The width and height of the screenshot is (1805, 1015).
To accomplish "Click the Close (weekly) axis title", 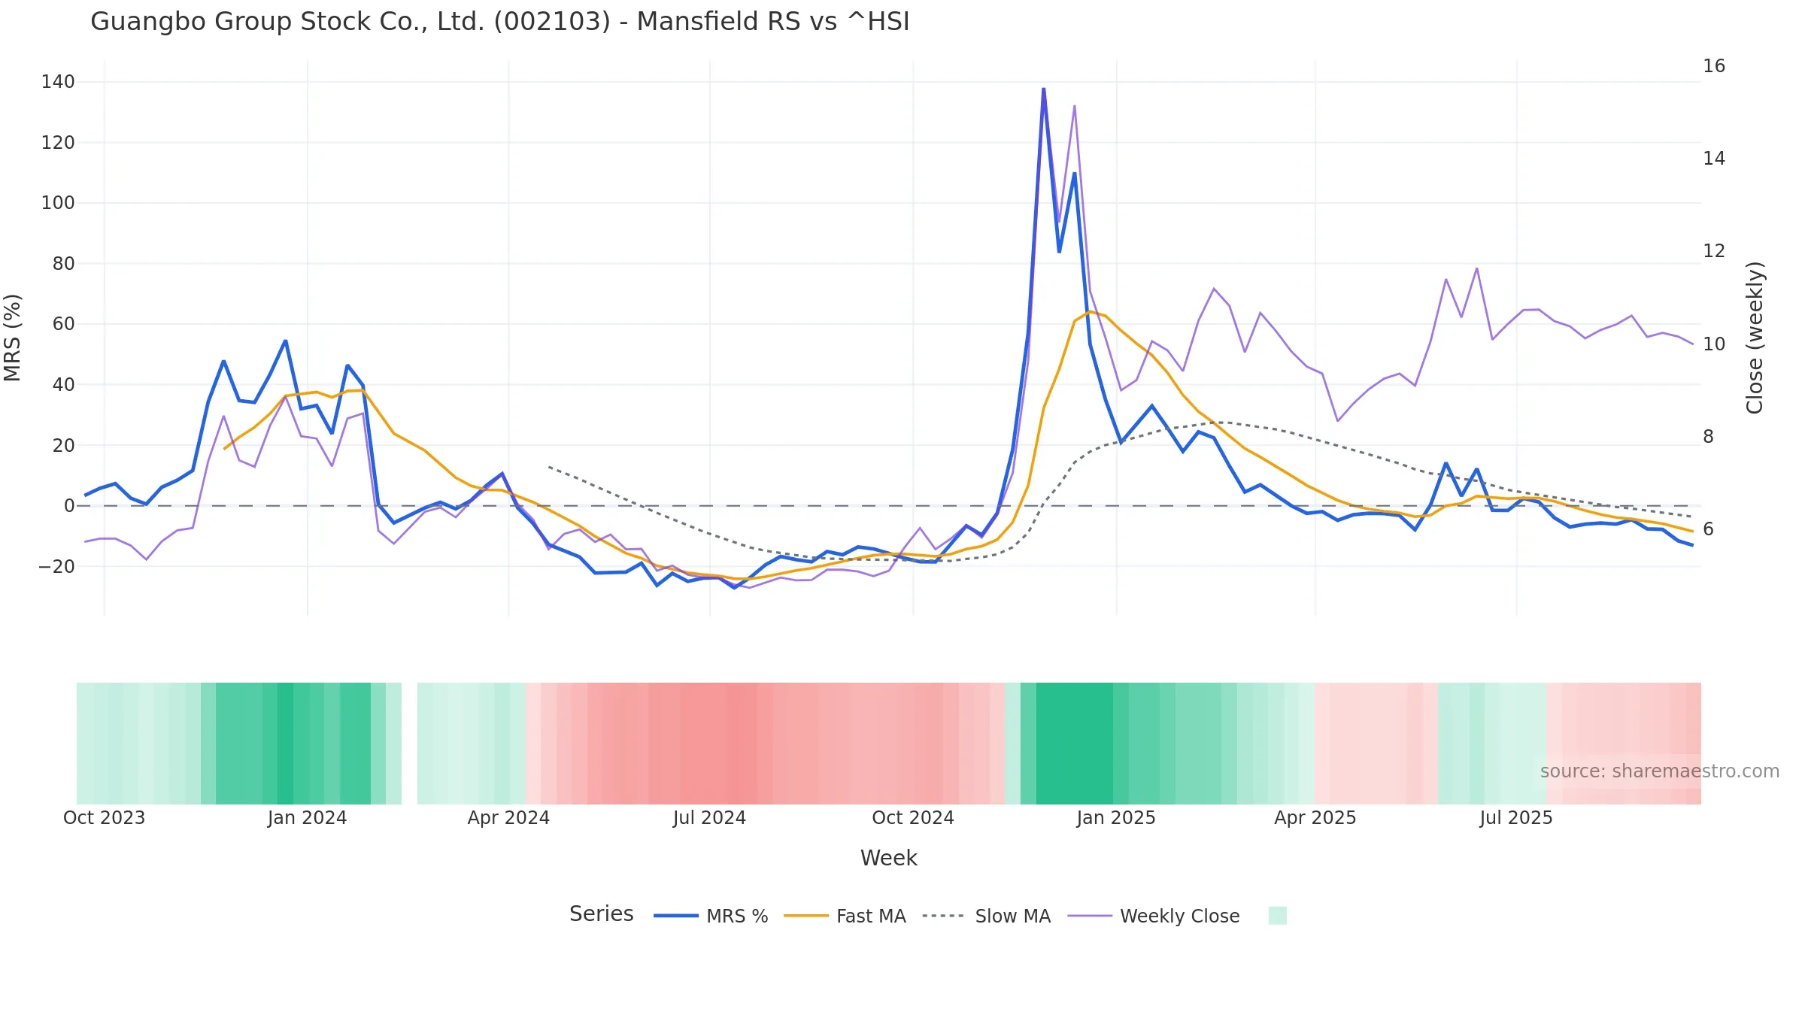I will point(1755,338).
